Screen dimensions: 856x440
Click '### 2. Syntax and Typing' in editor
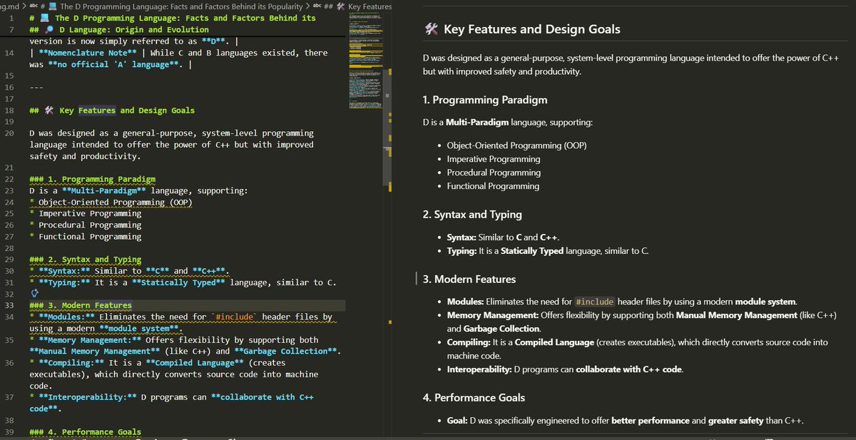pos(86,260)
